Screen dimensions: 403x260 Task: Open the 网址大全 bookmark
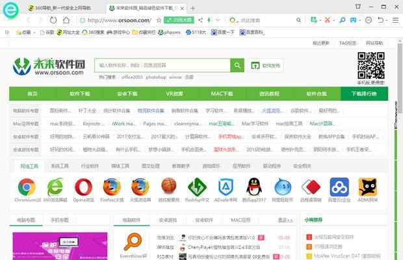(68, 32)
